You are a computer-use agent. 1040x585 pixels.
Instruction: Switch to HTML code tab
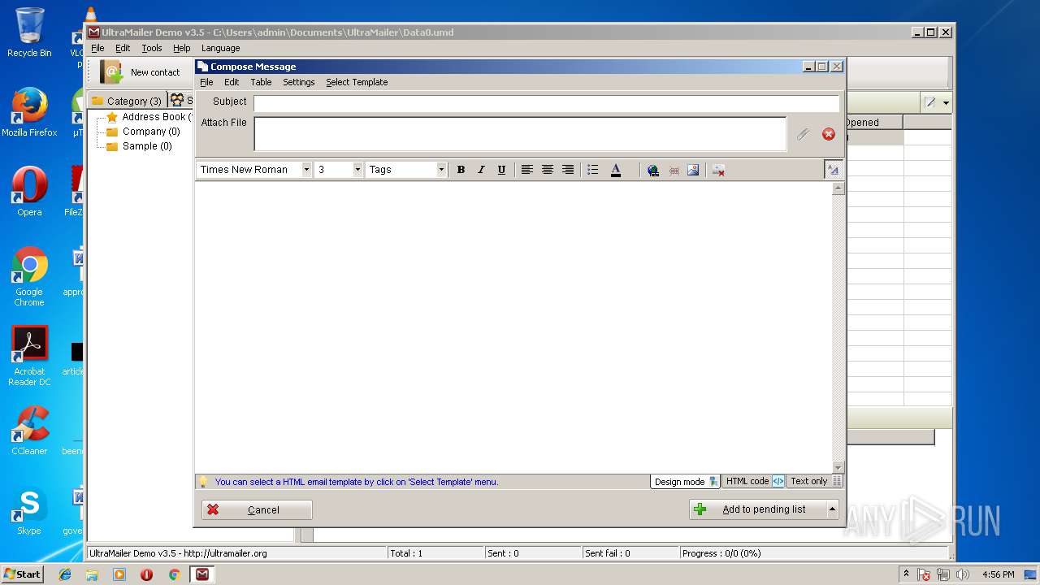click(x=754, y=481)
